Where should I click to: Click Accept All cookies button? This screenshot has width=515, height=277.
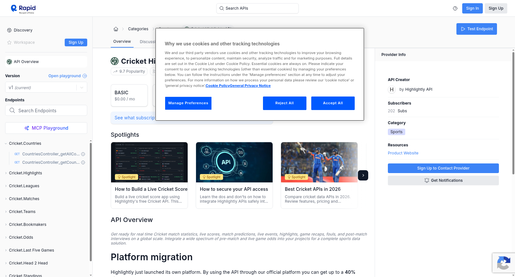click(x=333, y=103)
